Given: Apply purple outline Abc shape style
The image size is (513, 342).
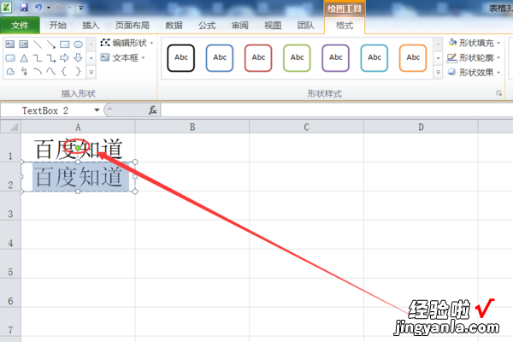Looking at the screenshot, I should point(336,58).
